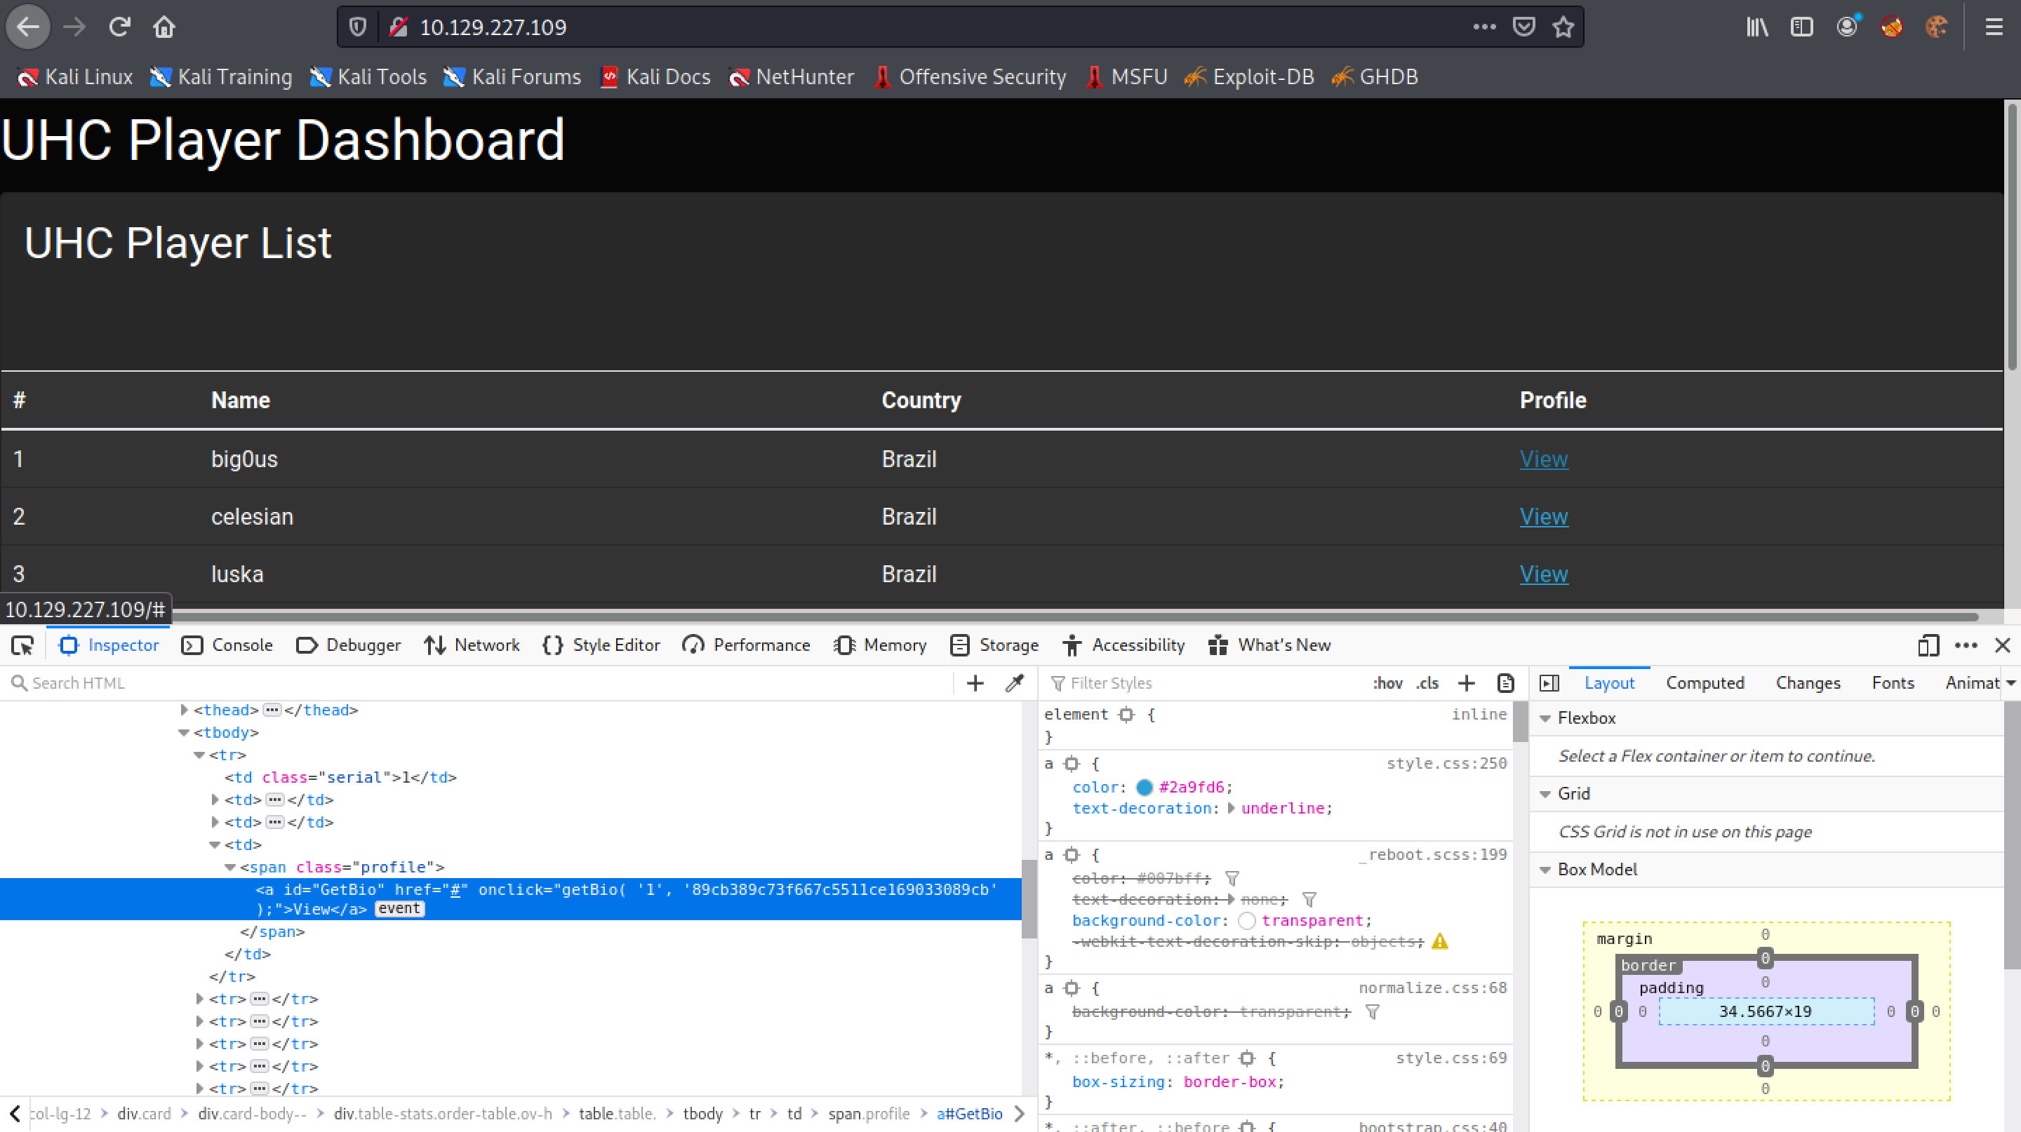The image size is (2021, 1132).
Task: Collapse the tbody element
Action: (x=184, y=733)
